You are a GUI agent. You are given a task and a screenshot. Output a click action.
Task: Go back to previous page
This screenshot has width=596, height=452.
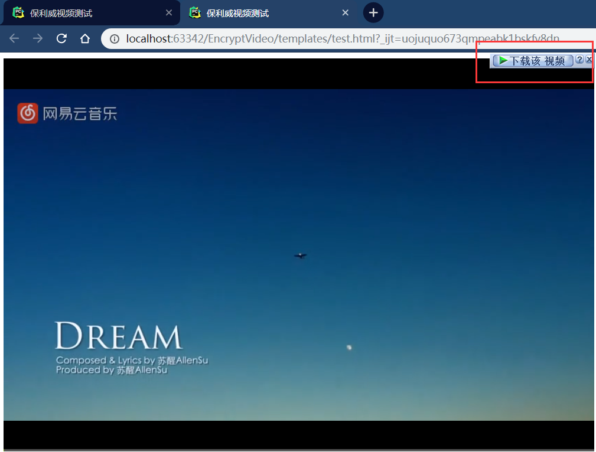pyautogui.click(x=14, y=38)
